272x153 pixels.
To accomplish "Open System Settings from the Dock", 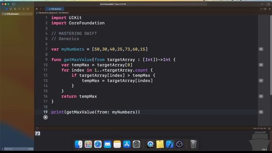I will [136, 144].
